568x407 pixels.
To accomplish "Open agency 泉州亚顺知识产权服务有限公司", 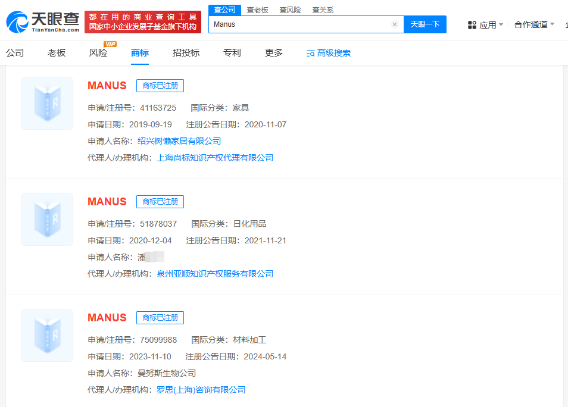I will pyautogui.click(x=215, y=274).
